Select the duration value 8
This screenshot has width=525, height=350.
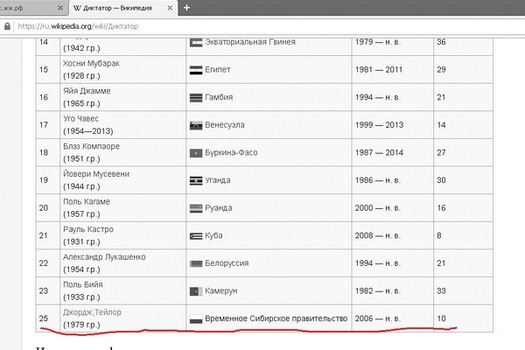439,235
